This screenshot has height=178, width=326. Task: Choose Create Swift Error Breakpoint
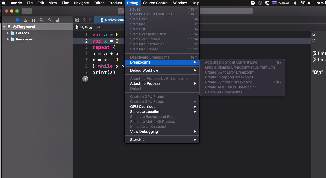coord(242,72)
